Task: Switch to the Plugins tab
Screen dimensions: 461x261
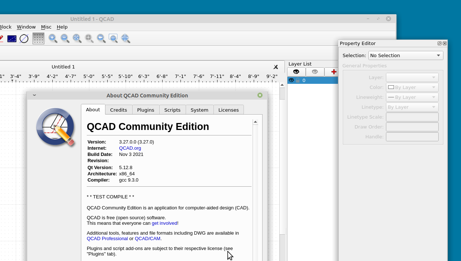Action: (146, 110)
